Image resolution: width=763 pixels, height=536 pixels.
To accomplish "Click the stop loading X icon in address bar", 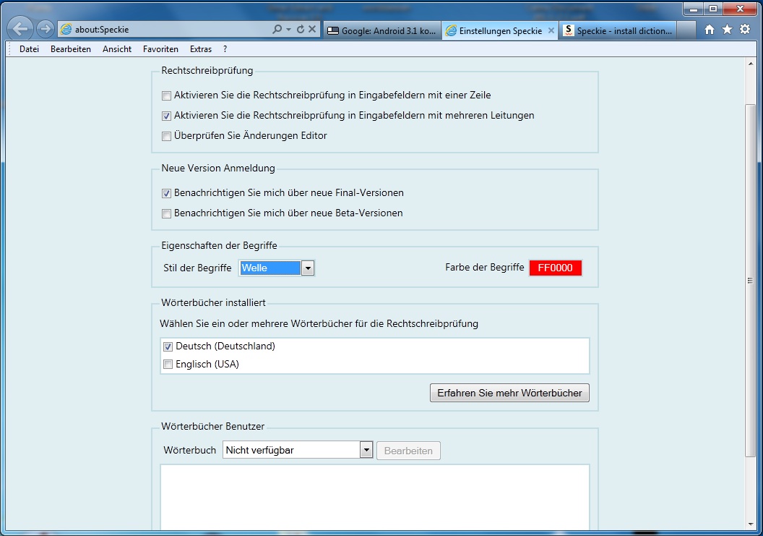I will pyautogui.click(x=312, y=30).
